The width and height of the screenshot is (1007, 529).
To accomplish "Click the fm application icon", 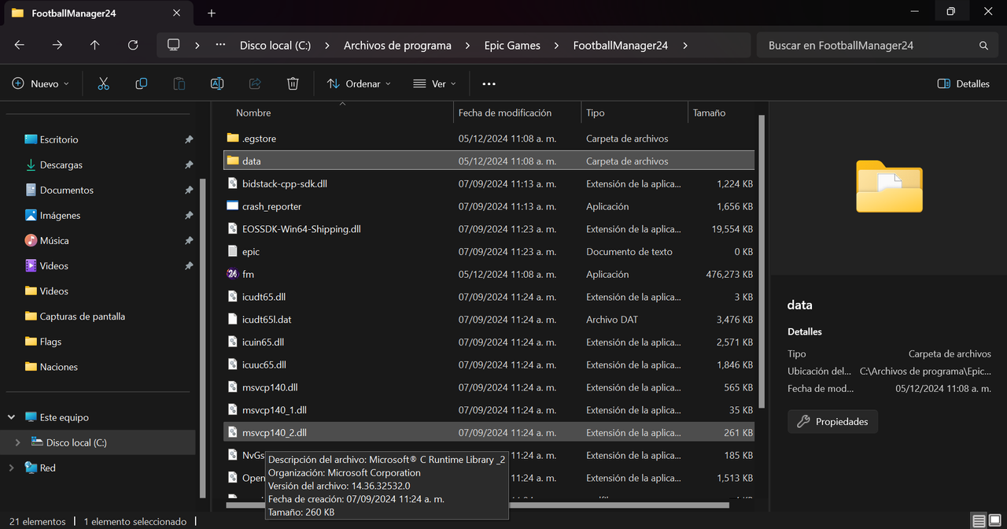I will [x=232, y=274].
